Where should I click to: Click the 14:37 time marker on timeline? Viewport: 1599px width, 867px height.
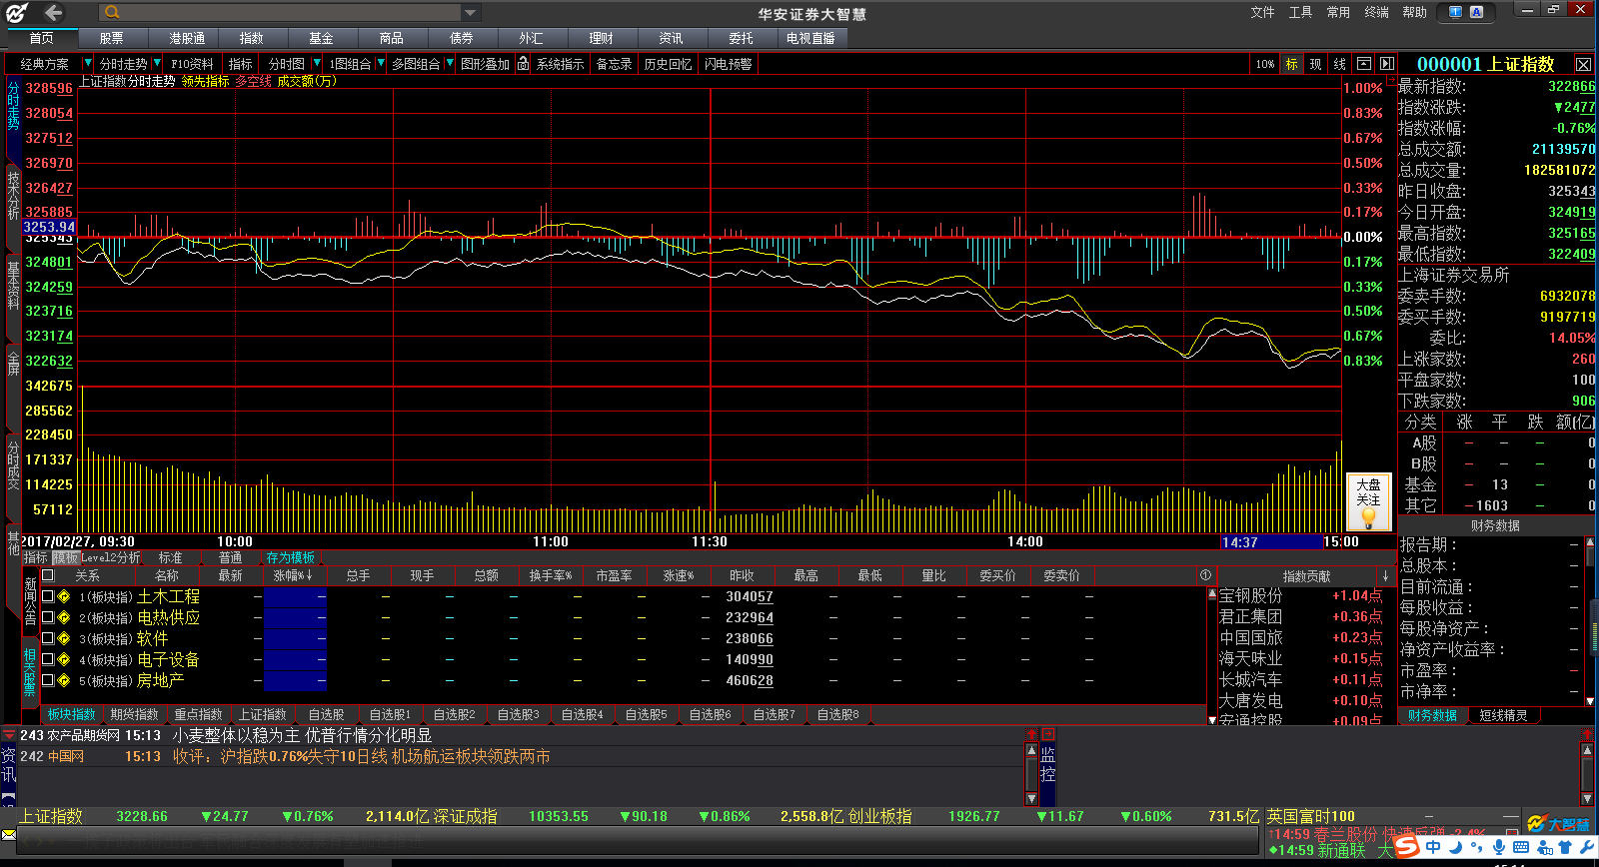(x=1239, y=542)
